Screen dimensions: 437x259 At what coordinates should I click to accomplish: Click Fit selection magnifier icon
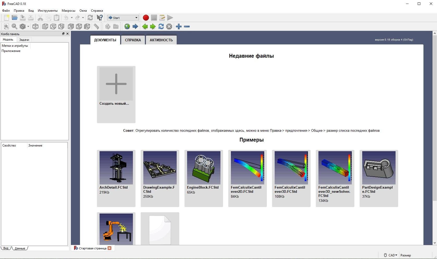(15, 26)
